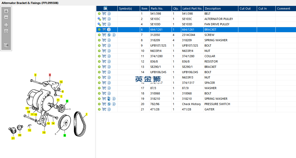Click green callout 4 on diagram

click(x=65, y=135)
